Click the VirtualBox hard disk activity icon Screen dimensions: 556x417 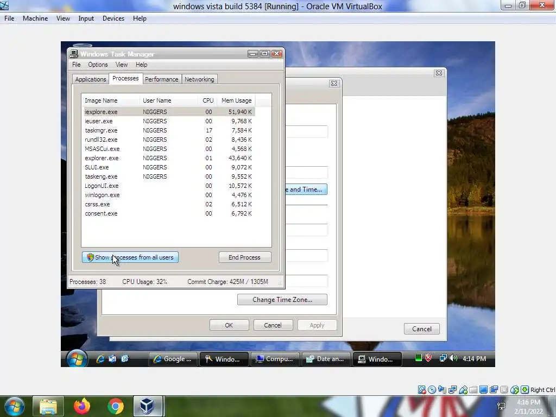[421, 390]
